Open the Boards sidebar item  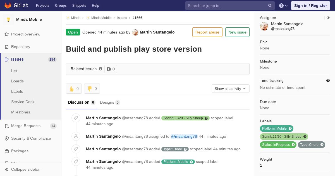point(17,81)
